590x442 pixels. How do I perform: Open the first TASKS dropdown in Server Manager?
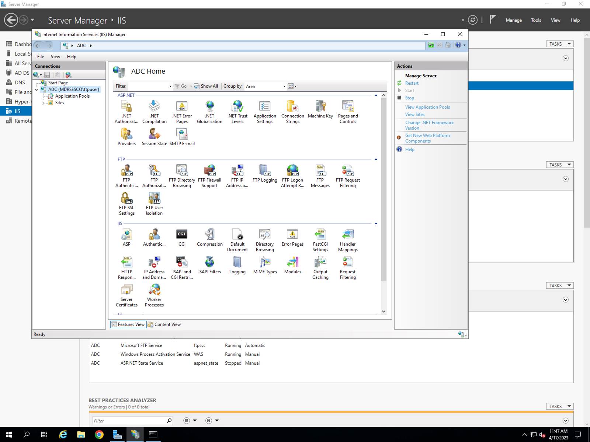[x=560, y=44]
